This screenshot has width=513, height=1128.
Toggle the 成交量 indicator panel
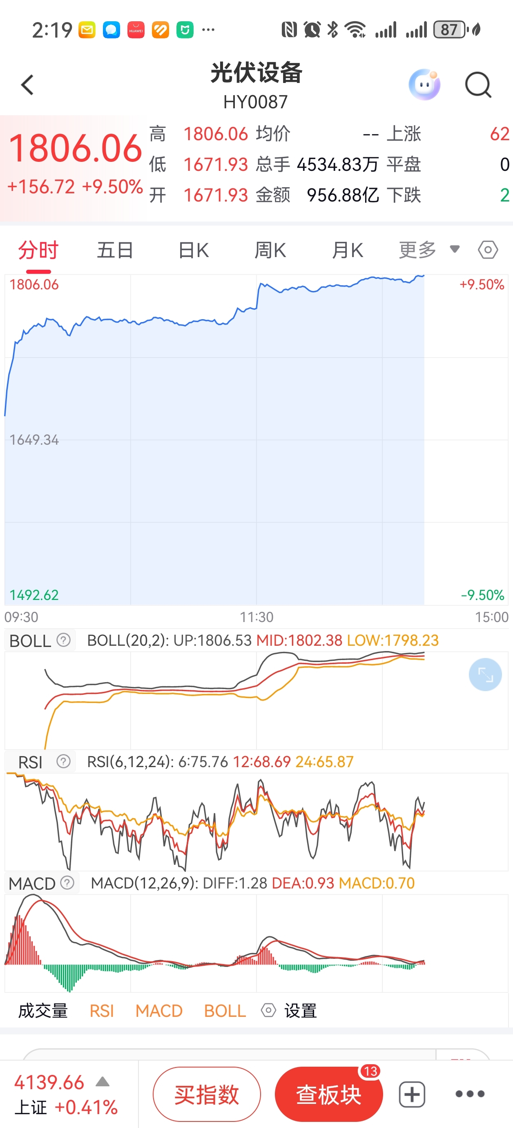(43, 1011)
